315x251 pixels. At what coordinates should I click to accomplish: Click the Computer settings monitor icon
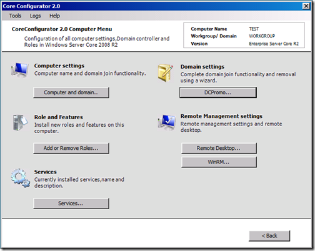[x=19, y=70]
